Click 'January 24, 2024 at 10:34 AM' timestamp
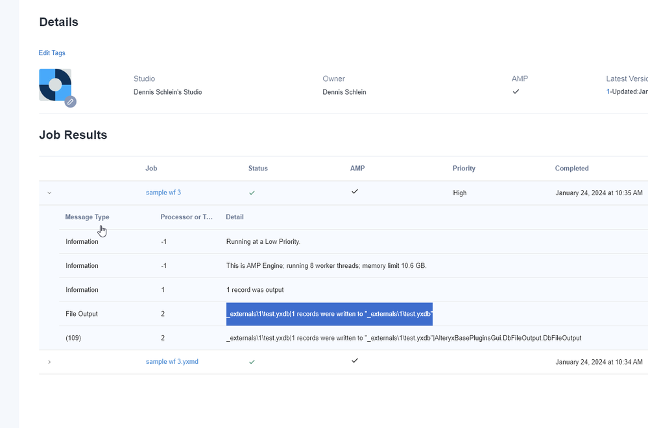The width and height of the screenshot is (648, 428). click(599, 362)
